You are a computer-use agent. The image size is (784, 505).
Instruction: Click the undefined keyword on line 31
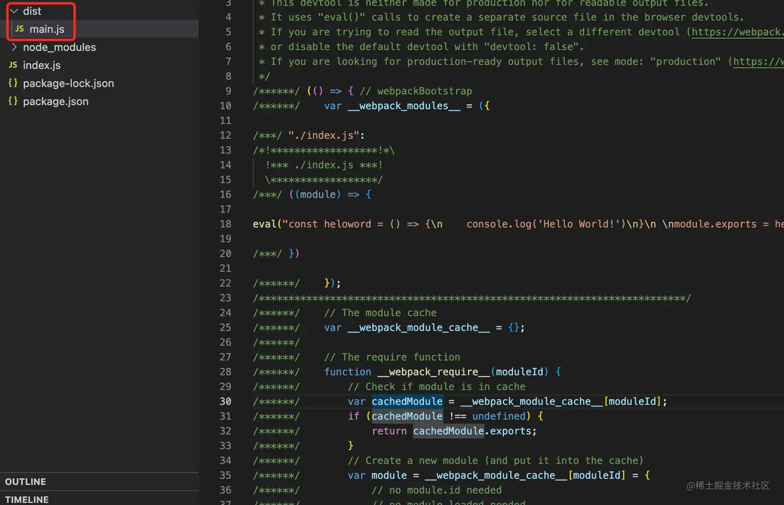[499, 416]
